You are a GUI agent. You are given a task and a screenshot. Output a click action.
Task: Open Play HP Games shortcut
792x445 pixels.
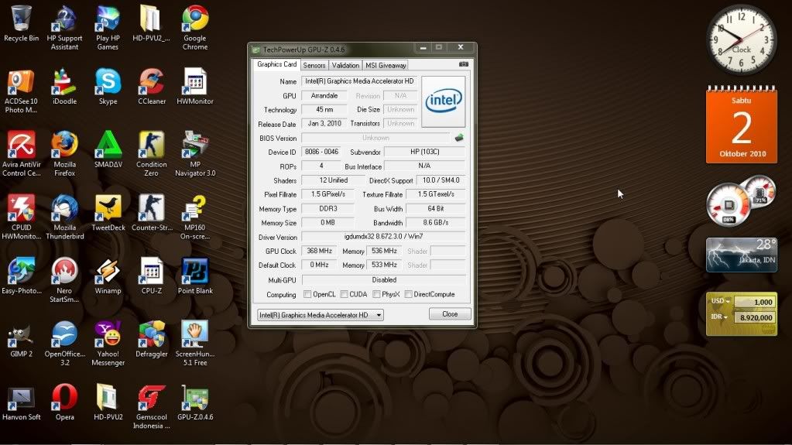tap(108, 29)
